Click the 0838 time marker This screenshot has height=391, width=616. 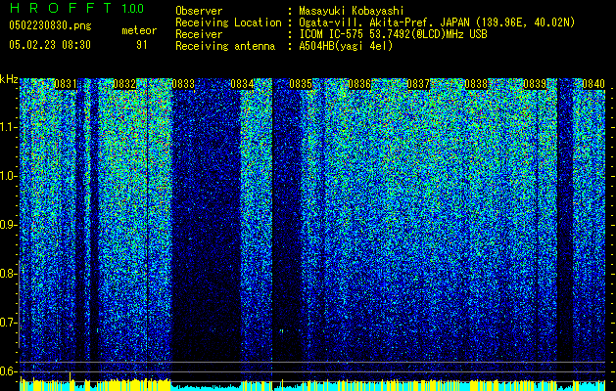(476, 84)
